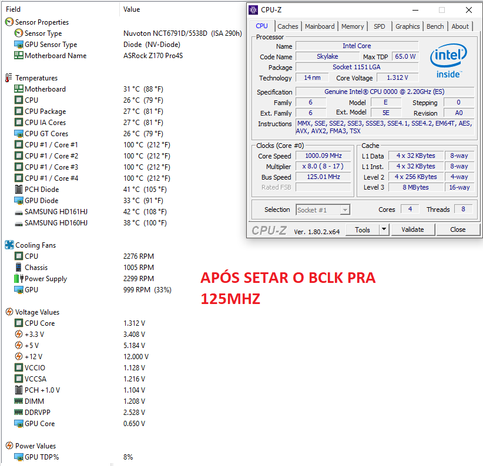
Task: Click the PCH Diode chip icon
Action: pyautogui.click(x=19, y=189)
